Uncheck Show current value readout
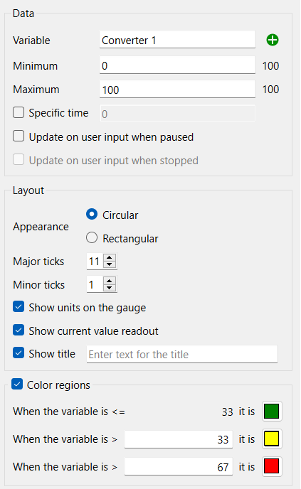301x489 pixels. [x=19, y=330]
